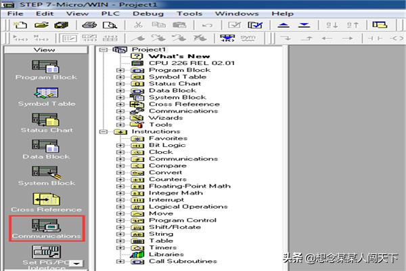The height and width of the screenshot is (271, 406).
Task: Open Status Chart in the View bar
Action: point(47,123)
